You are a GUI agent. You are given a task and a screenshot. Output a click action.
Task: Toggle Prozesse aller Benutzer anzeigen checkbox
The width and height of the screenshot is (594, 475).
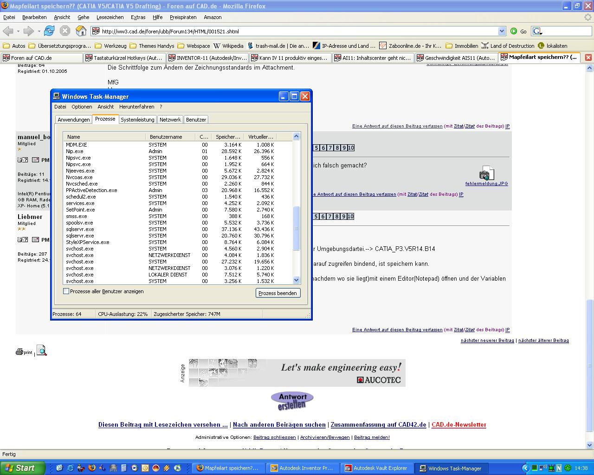point(66,291)
